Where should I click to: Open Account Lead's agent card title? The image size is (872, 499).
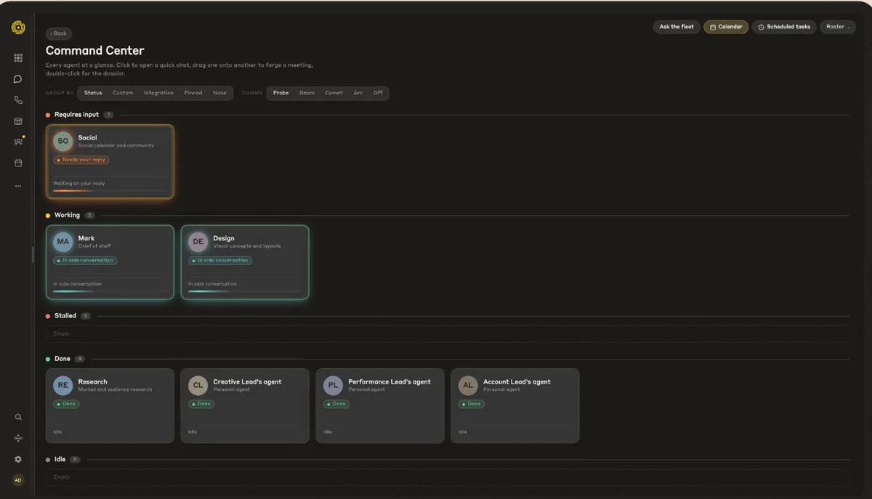pos(517,381)
